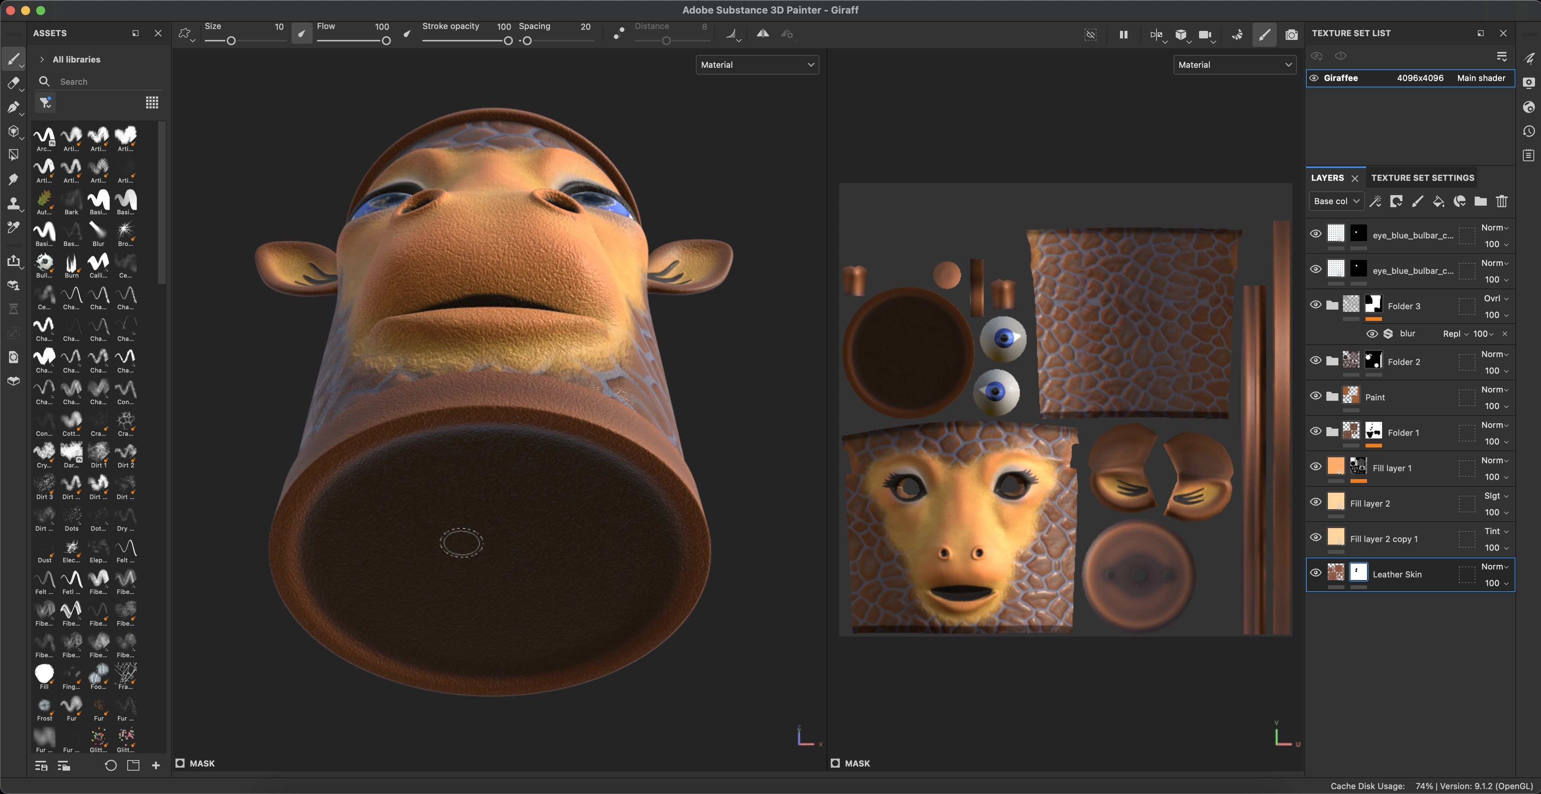The height and width of the screenshot is (794, 1541).
Task: Click the delete layer trash icon
Action: [x=1501, y=202]
